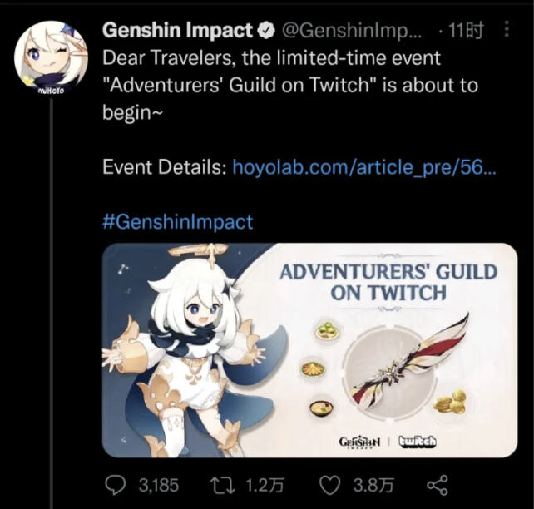This screenshot has height=509, width=534.
Task: Click the @GenshinImp... handle
Action: pyautogui.click(x=351, y=32)
